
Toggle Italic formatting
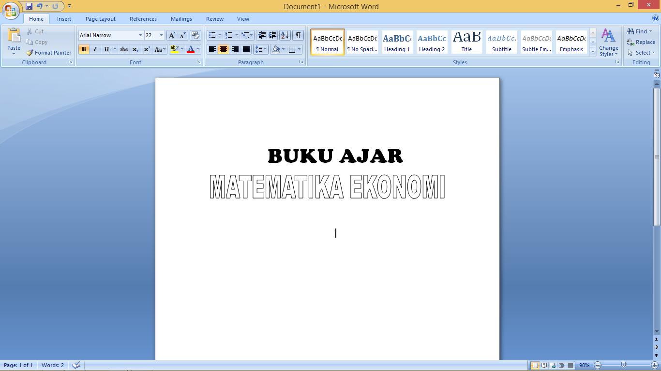[x=95, y=49]
